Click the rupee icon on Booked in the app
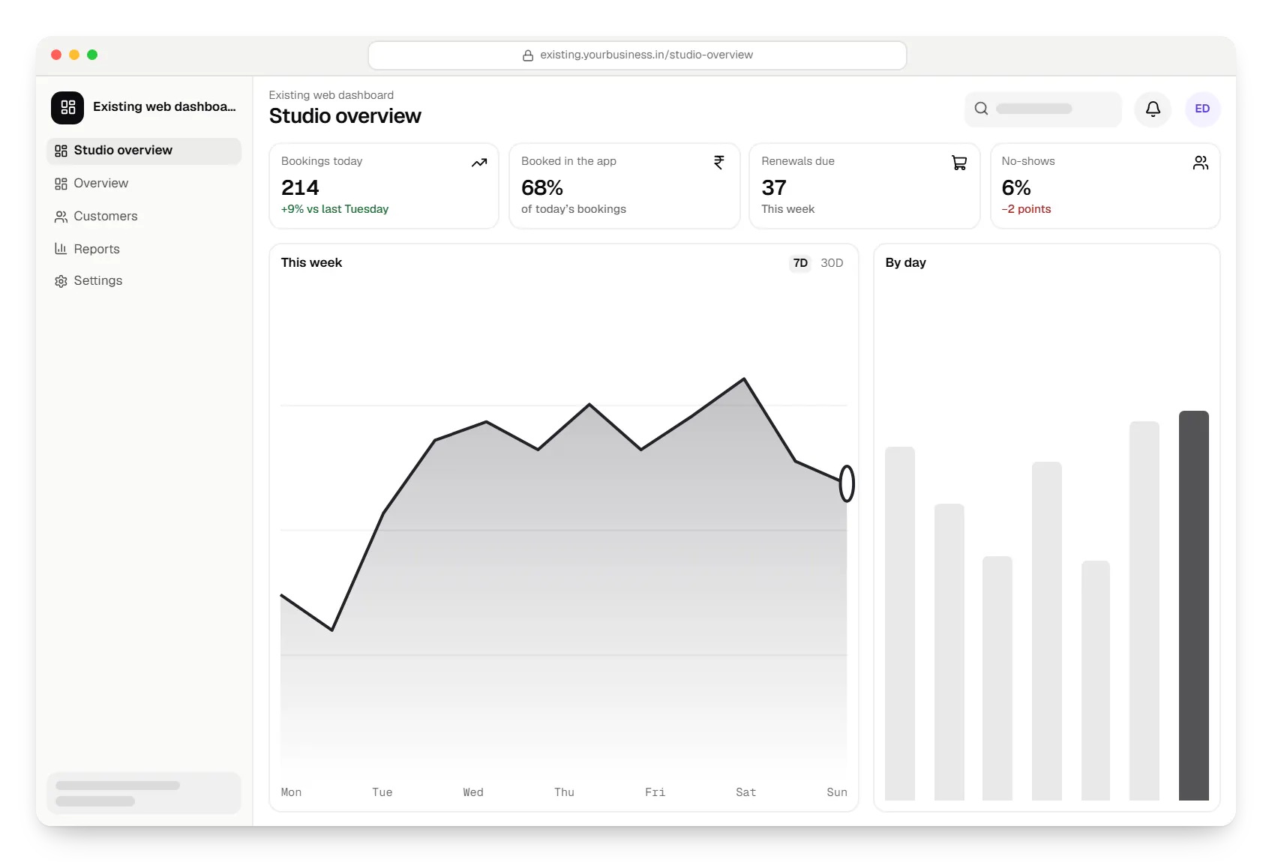Screen dimensions: 1272x862 (x=718, y=163)
